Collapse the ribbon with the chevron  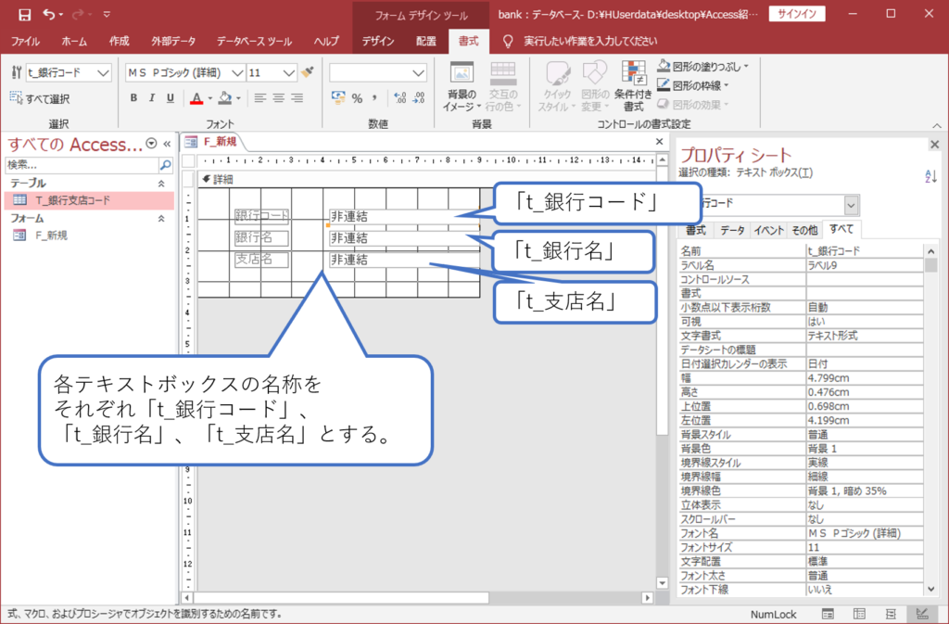[x=937, y=125]
